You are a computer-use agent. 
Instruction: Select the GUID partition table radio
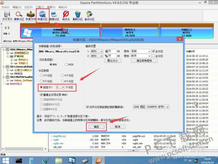(x=66, y=64)
